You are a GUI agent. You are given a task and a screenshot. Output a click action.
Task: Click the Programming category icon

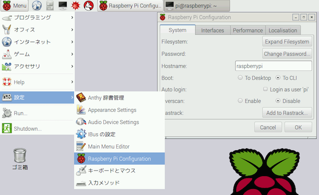click(6, 18)
